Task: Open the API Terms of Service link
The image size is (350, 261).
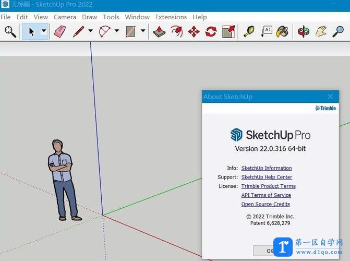Action: click(266, 195)
